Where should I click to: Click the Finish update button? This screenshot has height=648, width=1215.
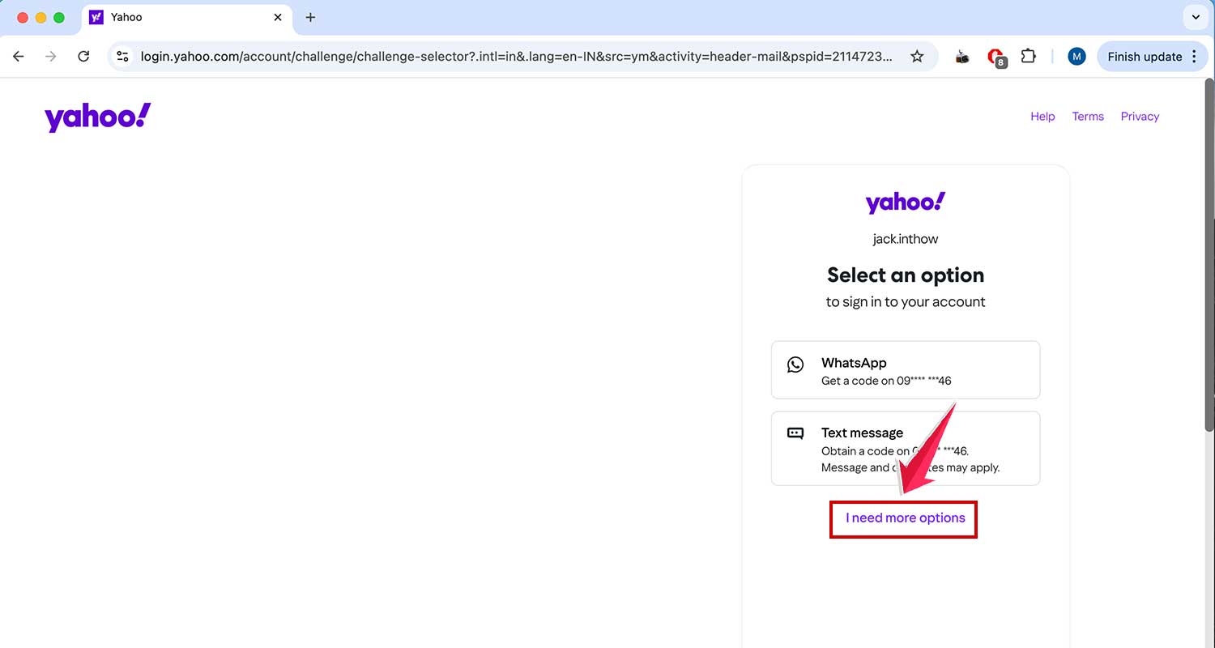pos(1145,56)
